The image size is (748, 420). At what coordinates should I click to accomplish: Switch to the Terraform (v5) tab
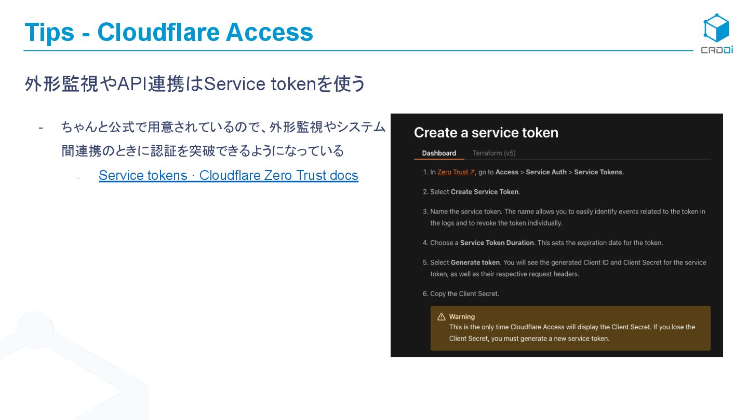[494, 153]
